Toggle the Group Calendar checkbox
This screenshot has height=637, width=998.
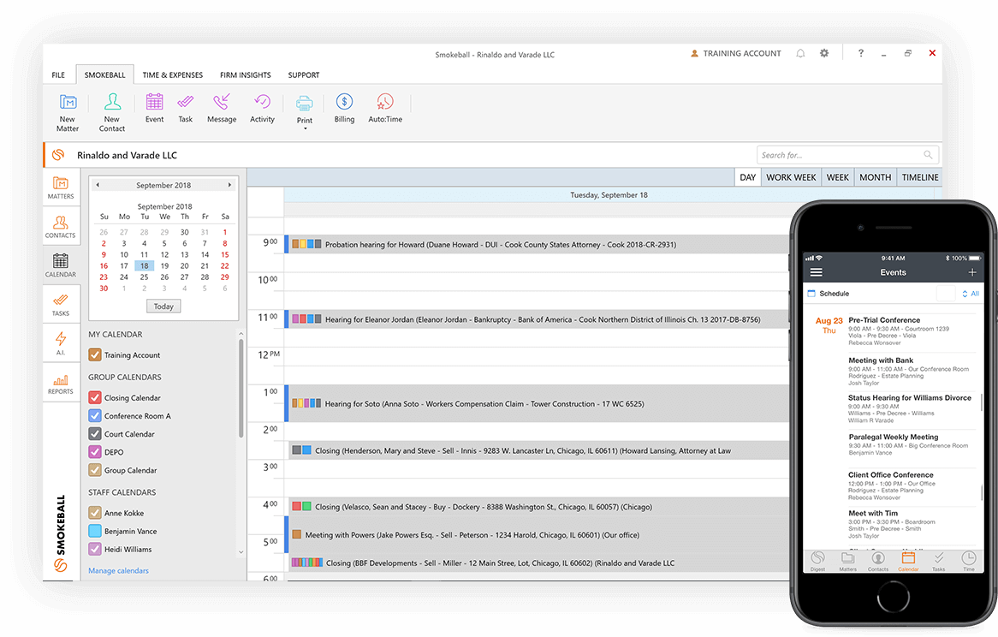(95, 470)
